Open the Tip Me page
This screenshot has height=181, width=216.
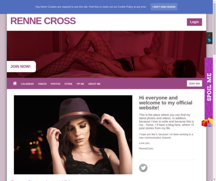click(x=80, y=84)
